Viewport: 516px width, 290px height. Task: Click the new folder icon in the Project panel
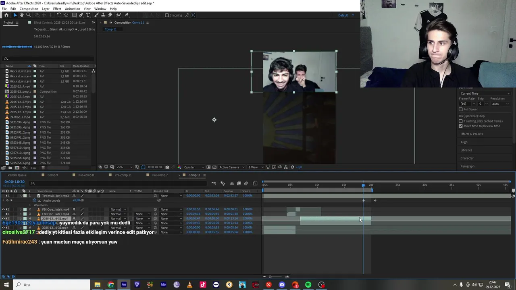(x=10, y=168)
